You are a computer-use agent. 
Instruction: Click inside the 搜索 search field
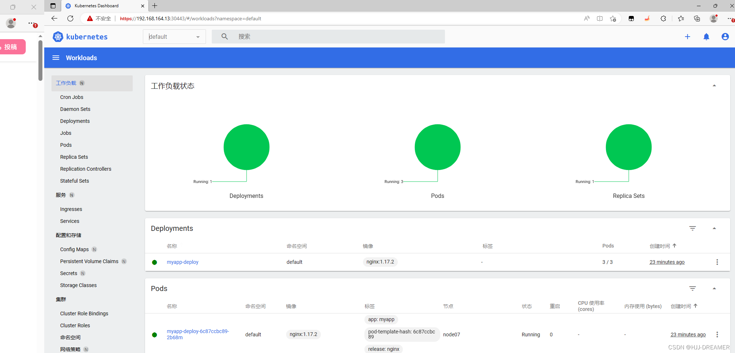(x=326, y=36)
